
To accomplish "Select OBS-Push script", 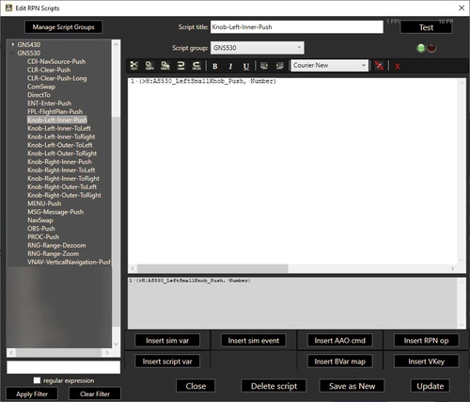I will tap(41, 229).
